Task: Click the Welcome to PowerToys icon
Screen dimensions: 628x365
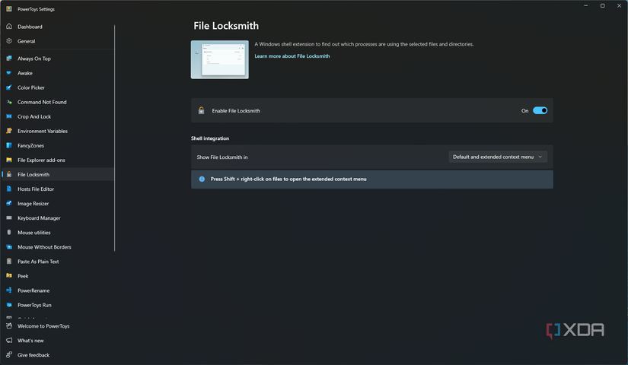Action: (9, 325)
